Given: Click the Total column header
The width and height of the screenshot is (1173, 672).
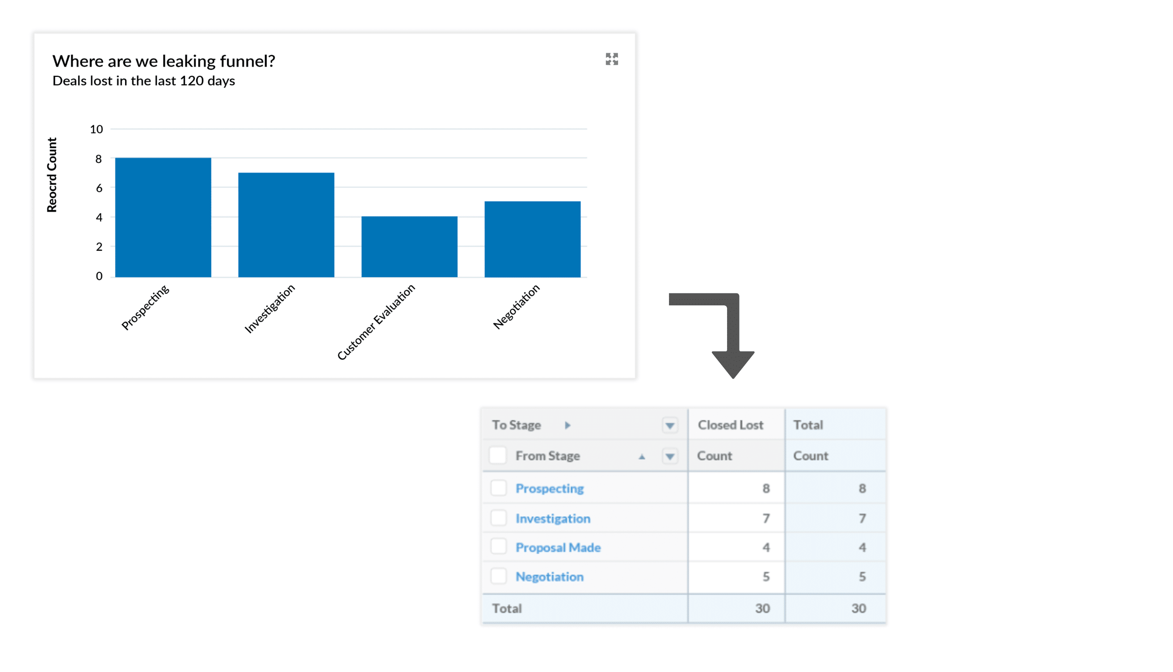Looking at the screenshot, I should coord(807,425).
